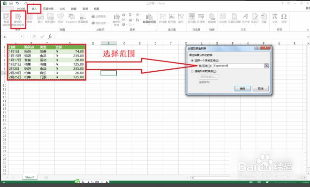Insert a Table via ribbon icon
Viewport: 310px width, 187px height.
[x=29, y=19]
